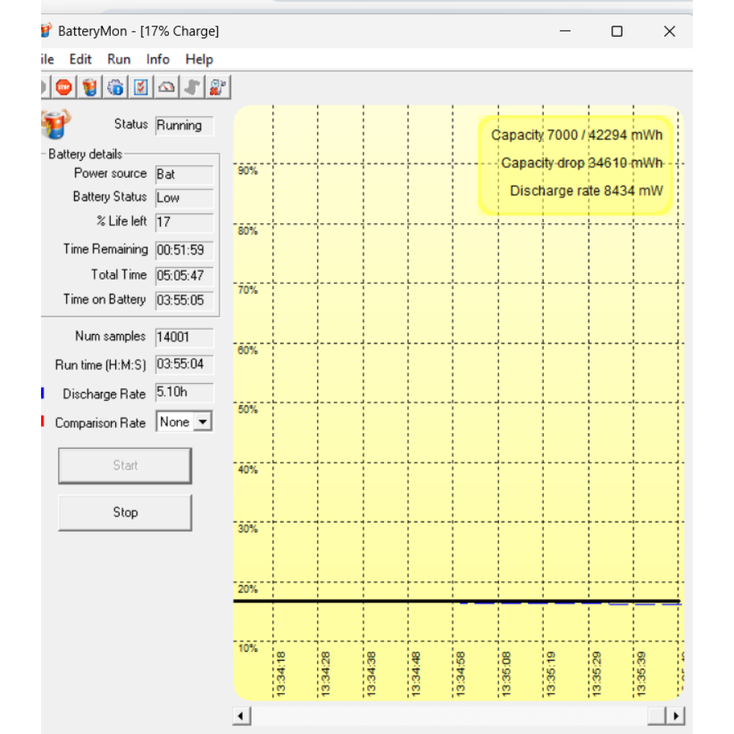Image resolution: width=734 pixels, height=734 pixels.
Task: Click the Comparison Rate label
Action: coord(100,423)
